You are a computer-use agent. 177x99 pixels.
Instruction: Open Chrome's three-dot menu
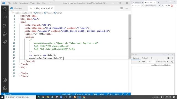175,5
